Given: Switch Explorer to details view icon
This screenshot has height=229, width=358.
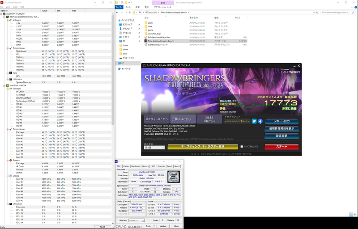Looking at the screenshot, I should click(351, 214).
